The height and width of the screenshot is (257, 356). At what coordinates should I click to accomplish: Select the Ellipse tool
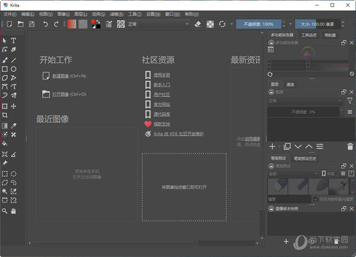[x=14, y=69]
